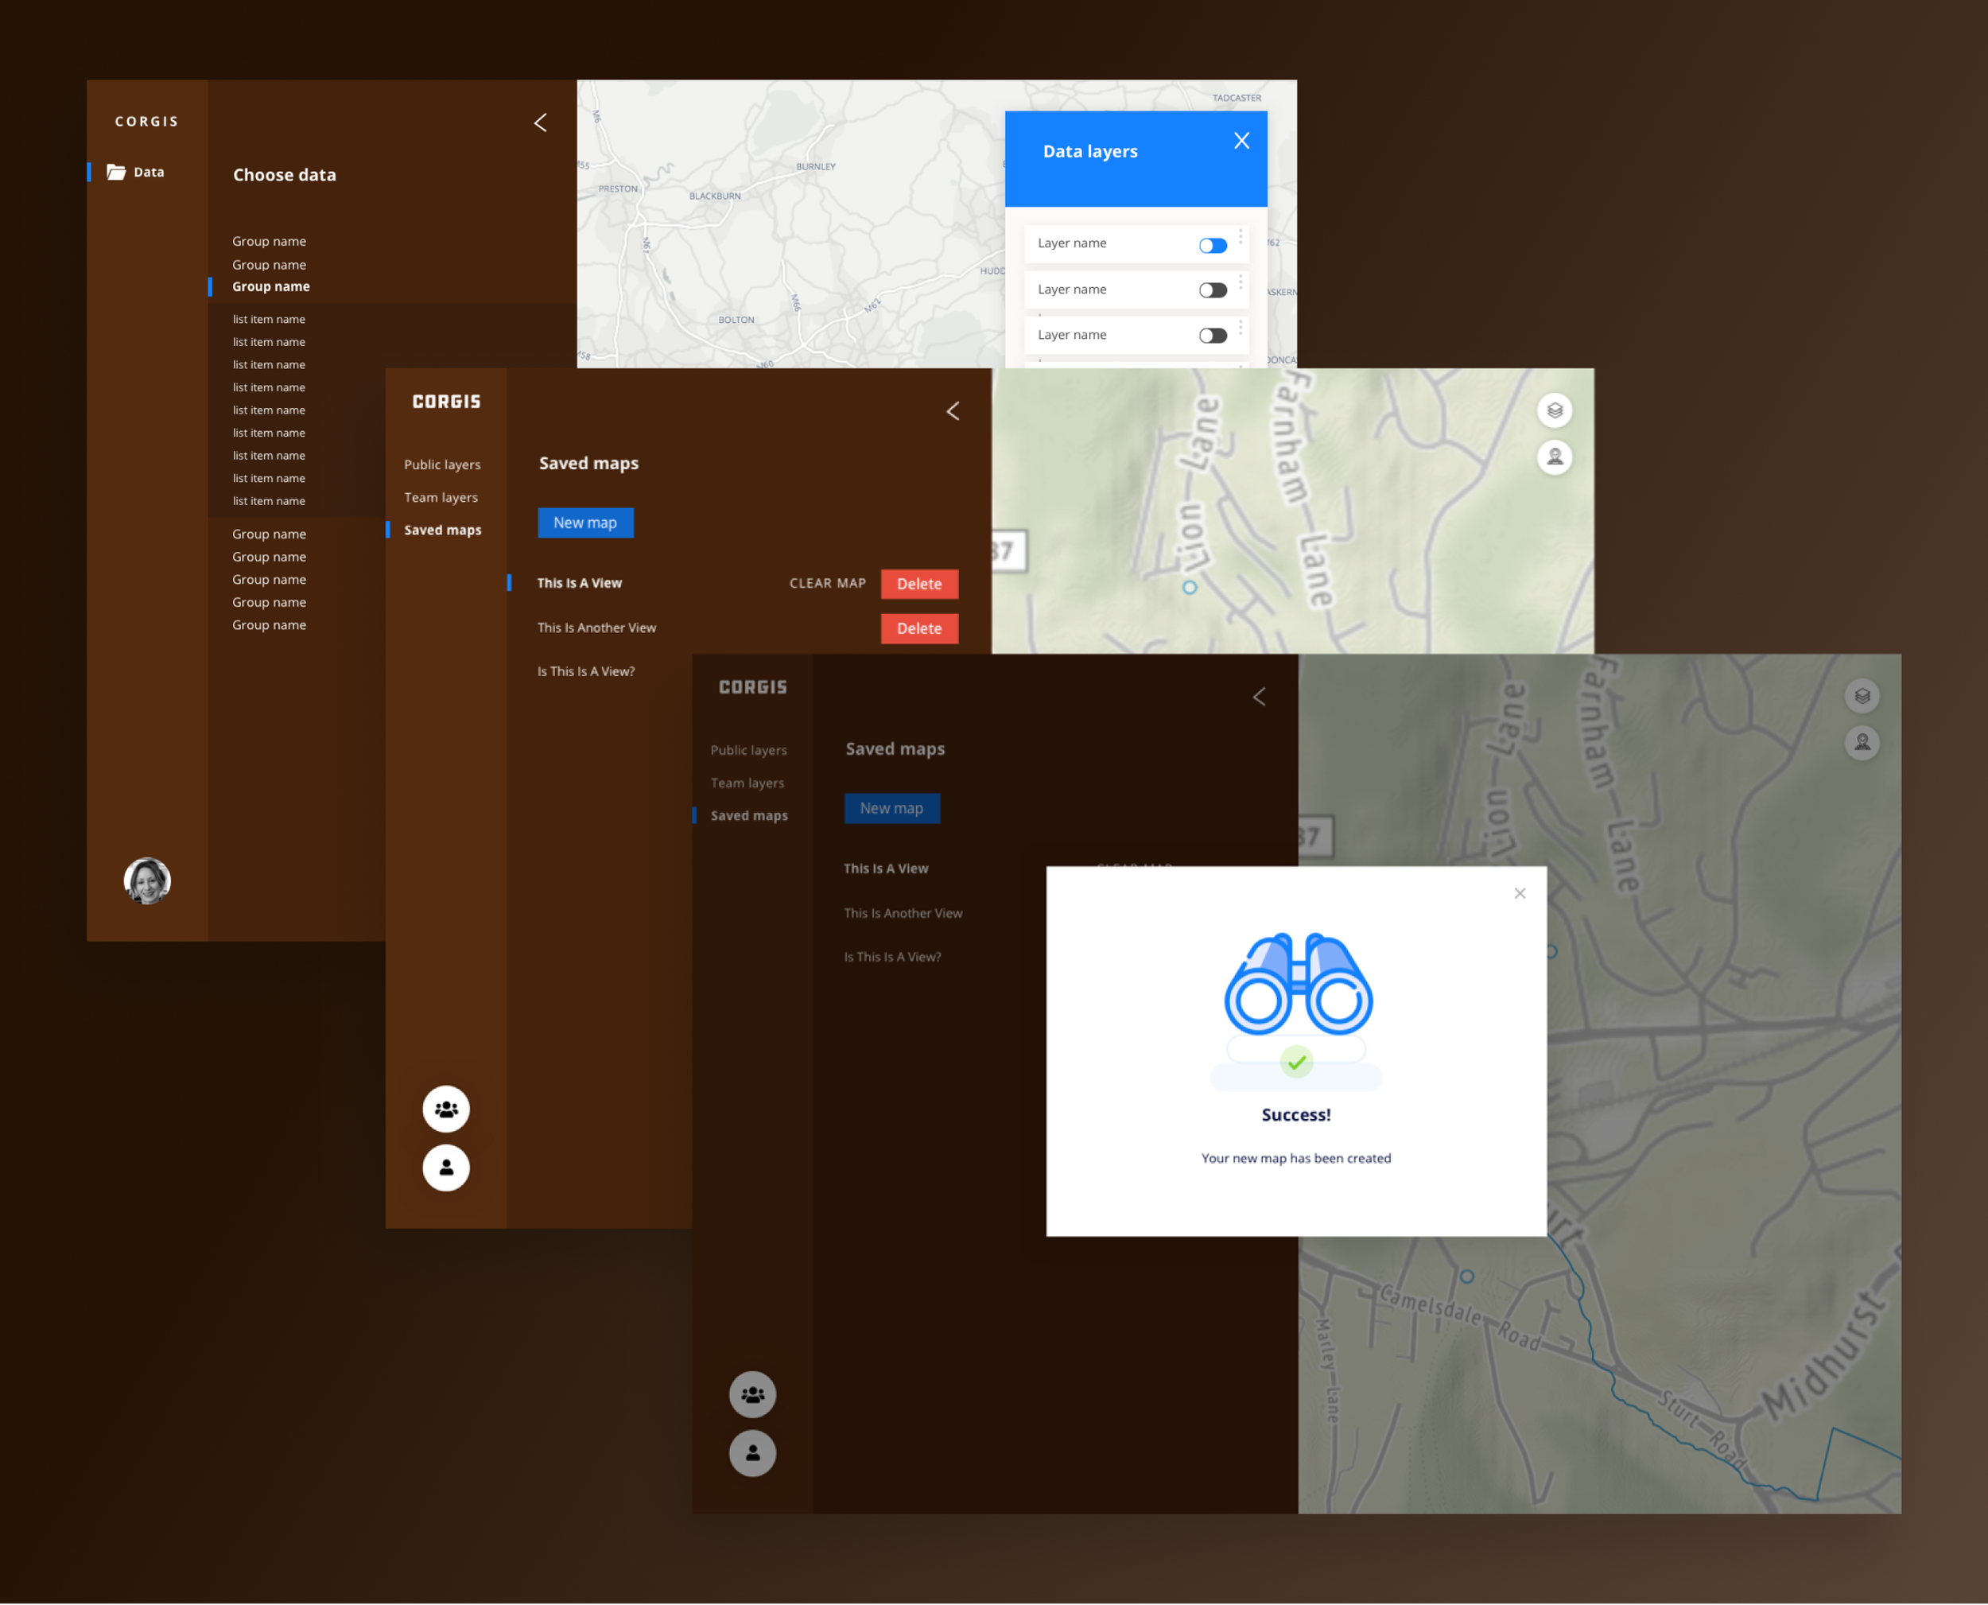Image resolution: width=1988 pixels, height=1605 pixels.
Task: Open options dots for first Layer name
Action: [x=1241, y=238]
